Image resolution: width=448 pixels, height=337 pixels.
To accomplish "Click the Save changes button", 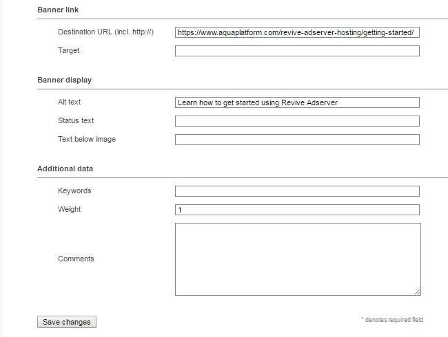I will (67, 322).
